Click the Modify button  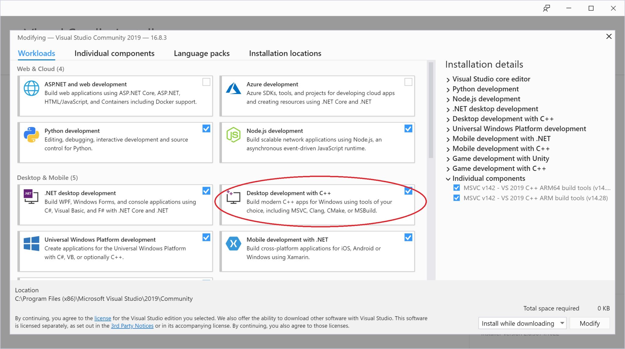tap(590, 323)
